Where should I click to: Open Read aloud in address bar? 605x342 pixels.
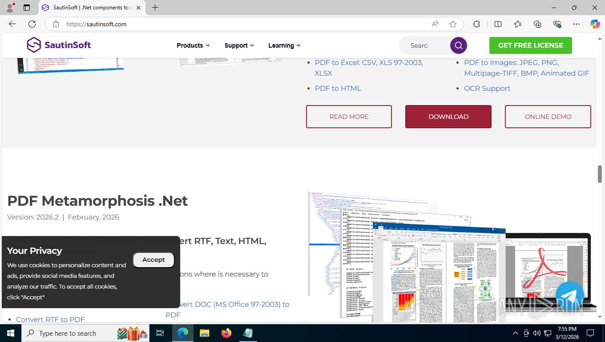435,24
